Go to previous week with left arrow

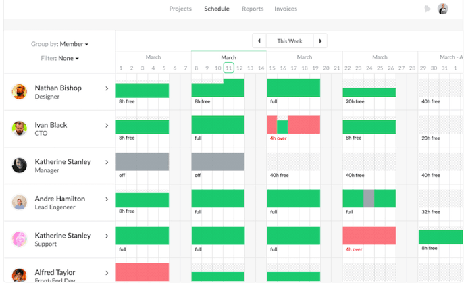click(259, 41)
